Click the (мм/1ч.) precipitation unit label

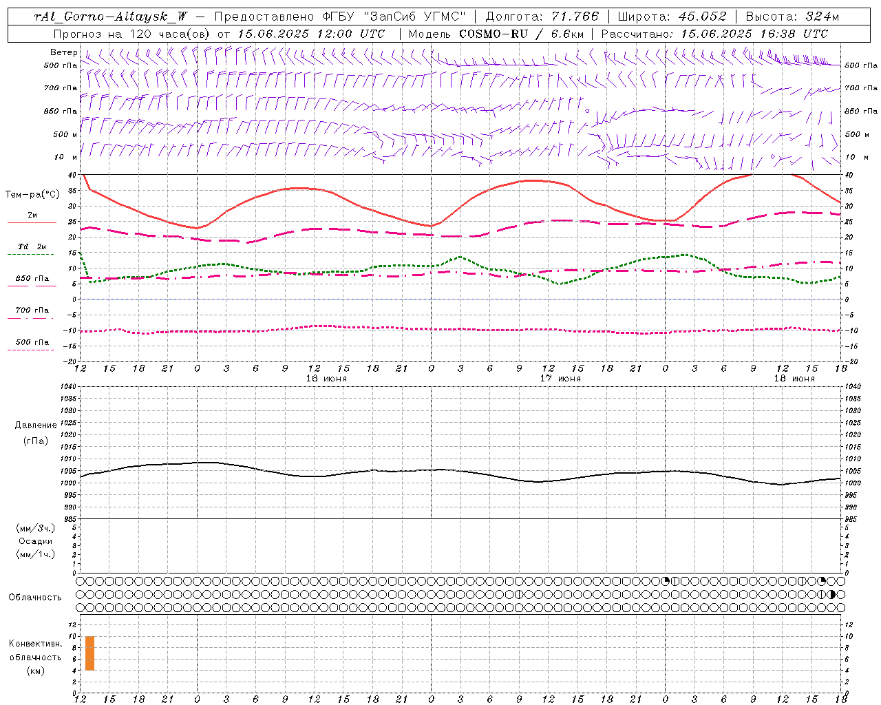click(x=36, y=554)
